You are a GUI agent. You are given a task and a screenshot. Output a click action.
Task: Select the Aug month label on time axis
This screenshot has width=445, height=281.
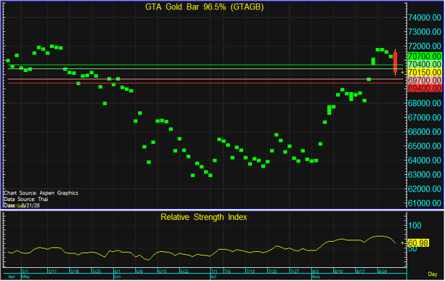(315, 277)
